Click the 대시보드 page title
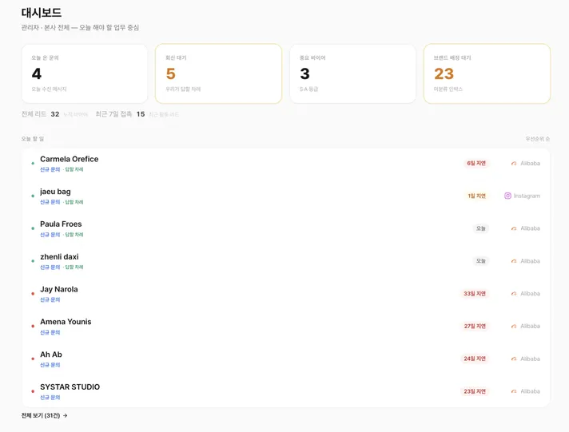569x432 pixels. point(42,13)
